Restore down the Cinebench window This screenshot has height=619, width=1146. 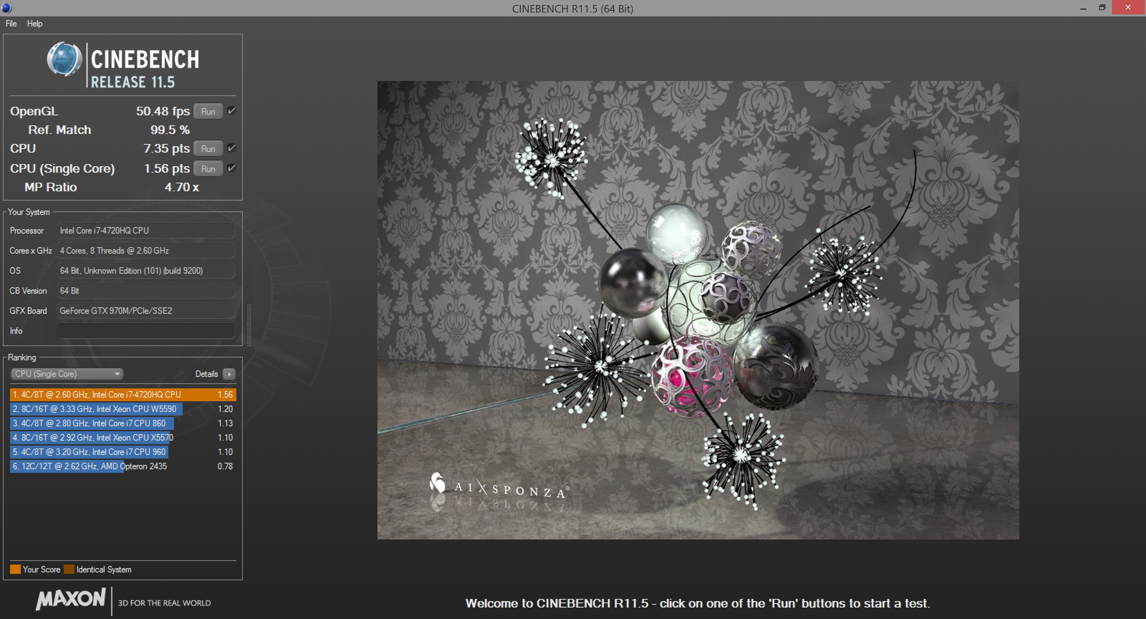1102,8
